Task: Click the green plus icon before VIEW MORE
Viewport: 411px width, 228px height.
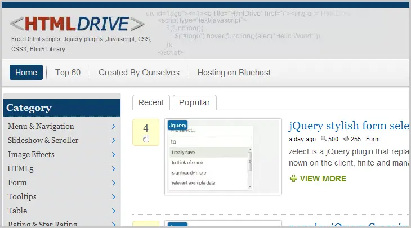Action: click(293, 178)
